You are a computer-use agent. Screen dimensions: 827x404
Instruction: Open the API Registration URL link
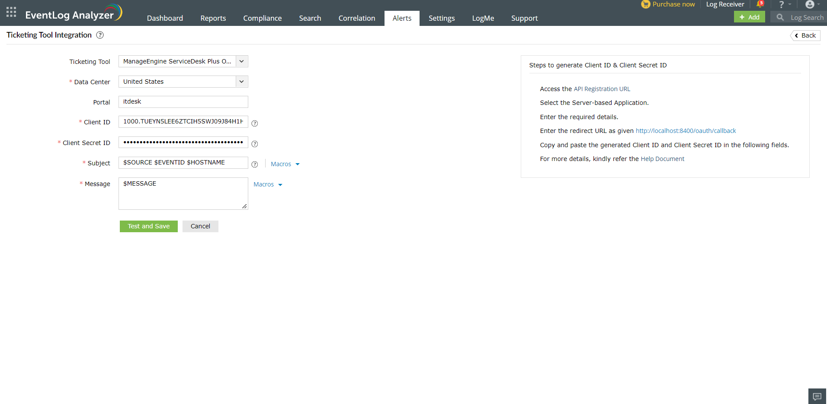(602, 89)
